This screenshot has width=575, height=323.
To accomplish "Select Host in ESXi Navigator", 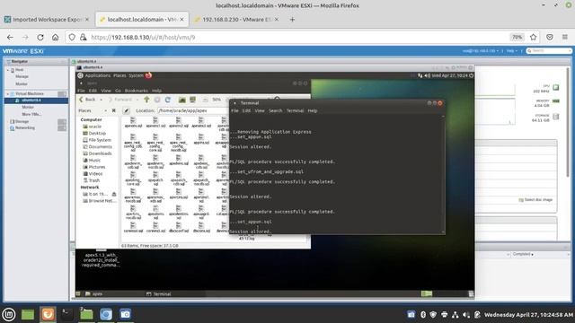I will coord(19,70).
